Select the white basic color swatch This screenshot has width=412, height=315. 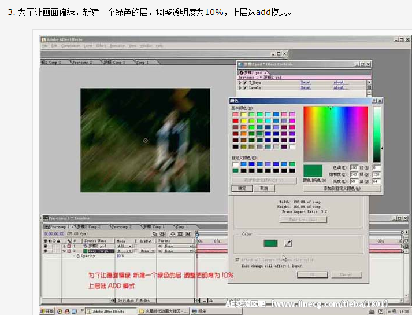(x=292, y=147)
